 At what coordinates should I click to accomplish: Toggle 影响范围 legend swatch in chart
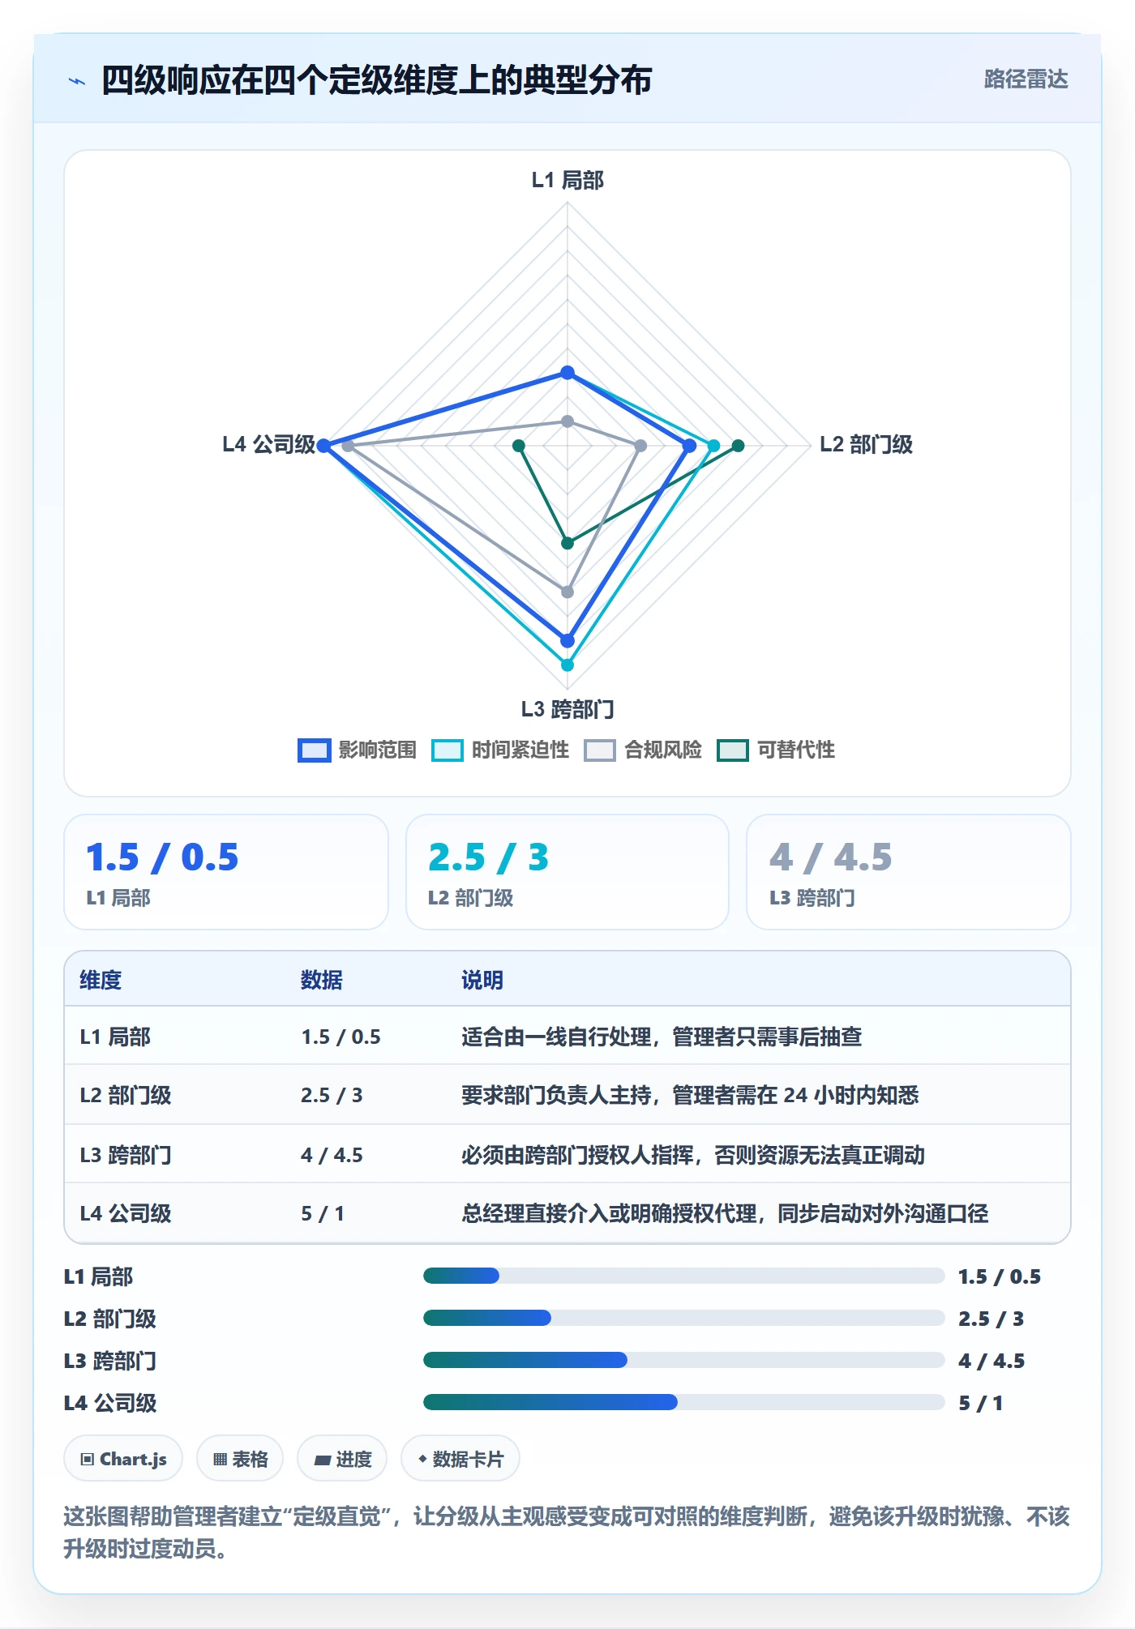click(315, 750)
